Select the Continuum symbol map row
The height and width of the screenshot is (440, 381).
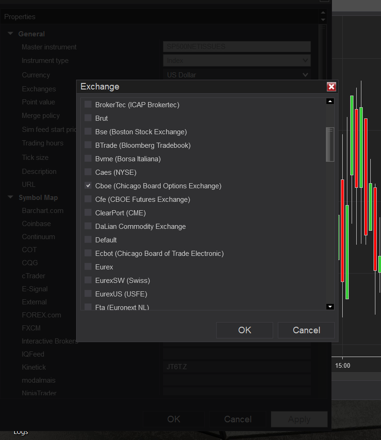(38, 237)
